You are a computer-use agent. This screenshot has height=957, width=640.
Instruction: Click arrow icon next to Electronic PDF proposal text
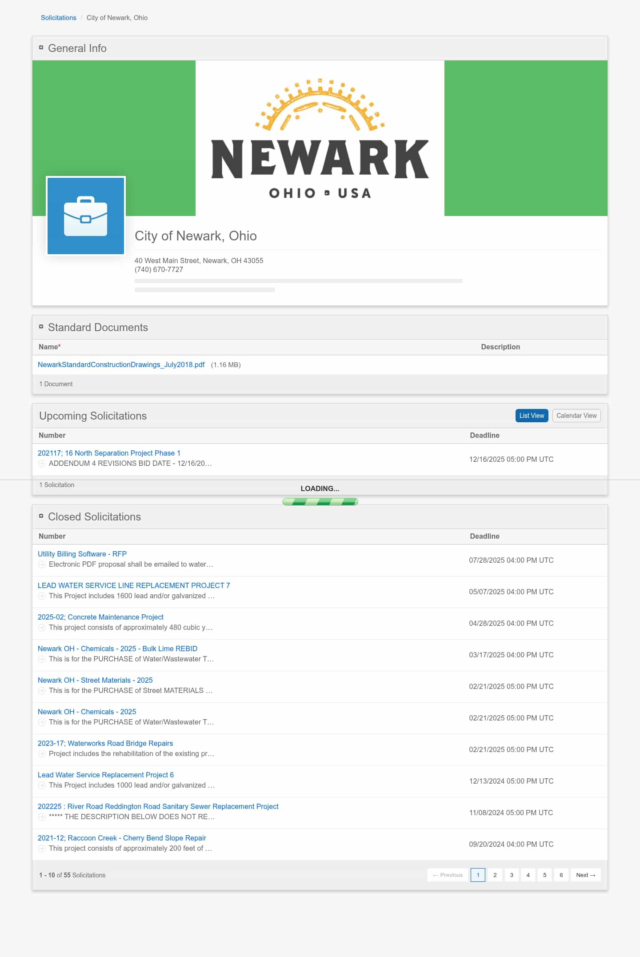click(x=42, y=565)
